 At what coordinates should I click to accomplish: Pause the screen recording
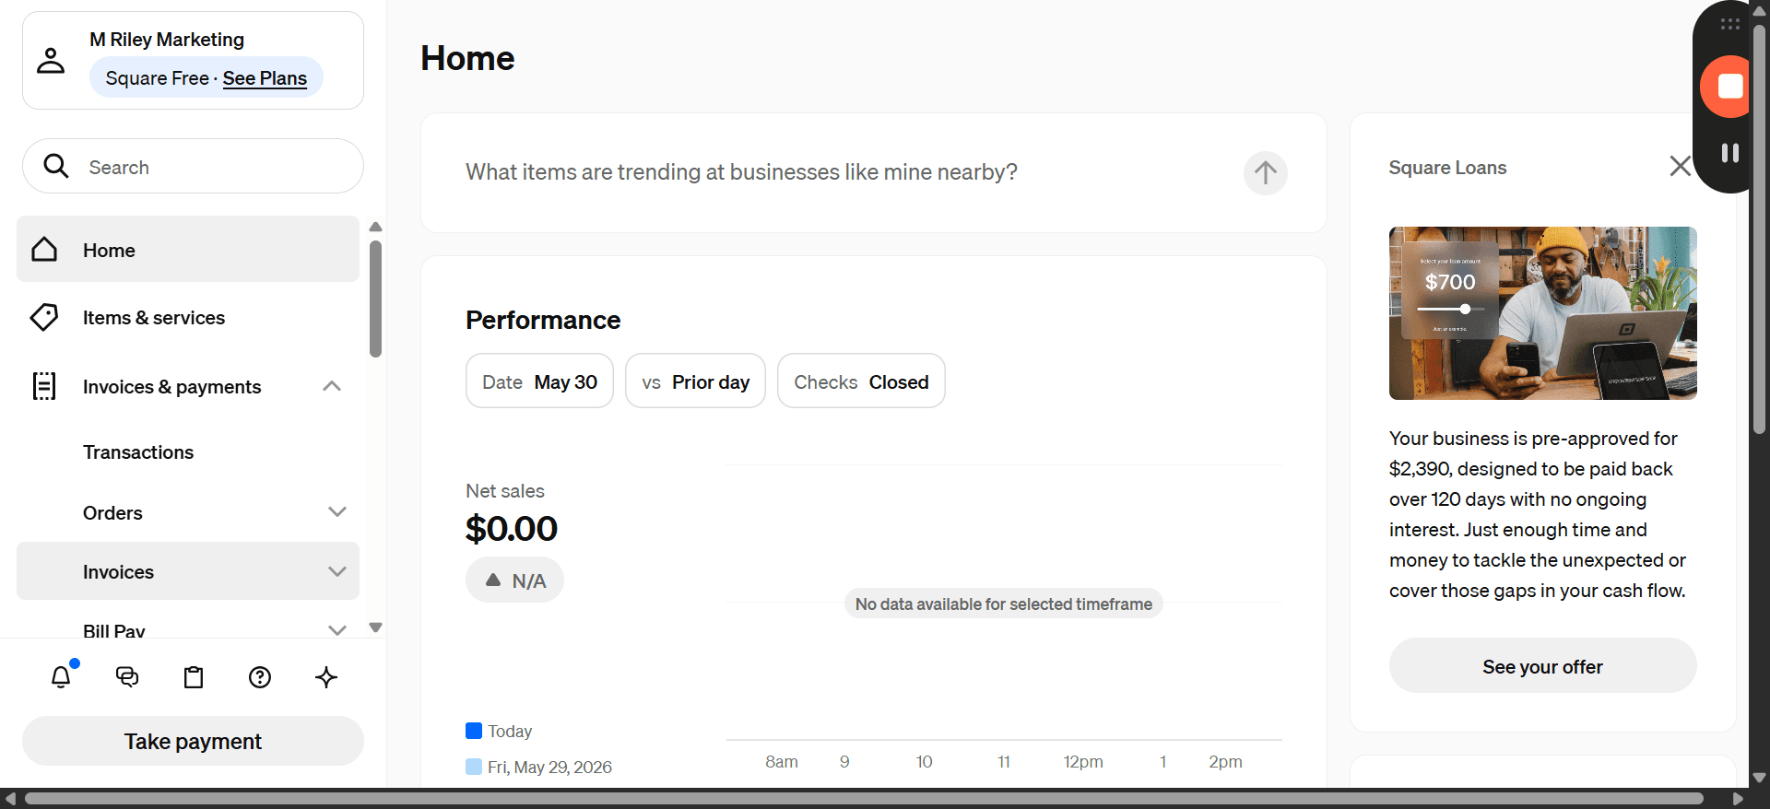pos(1730,153)
